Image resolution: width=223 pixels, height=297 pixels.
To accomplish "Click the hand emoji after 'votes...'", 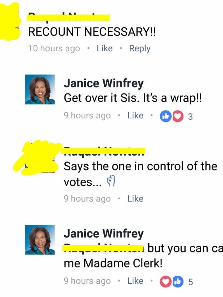I will click(111, 181).
